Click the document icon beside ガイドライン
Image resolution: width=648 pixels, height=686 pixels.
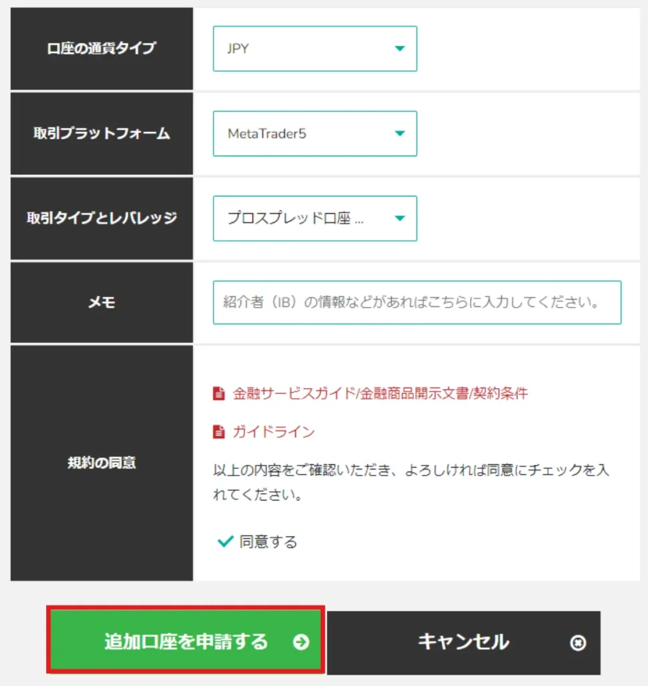(x=219, y=432)
